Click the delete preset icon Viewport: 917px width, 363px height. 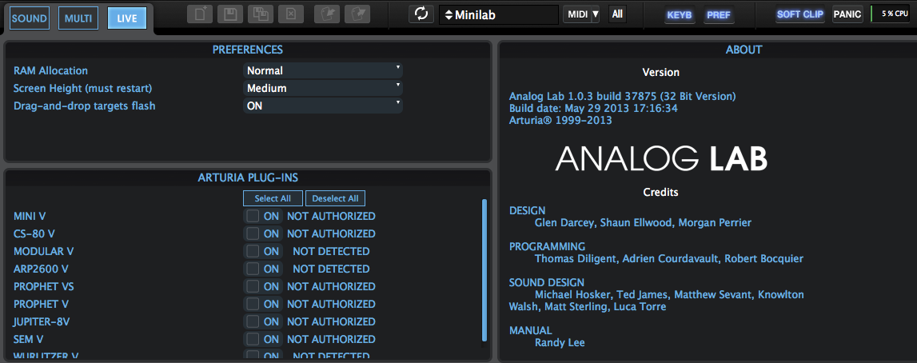291,14
